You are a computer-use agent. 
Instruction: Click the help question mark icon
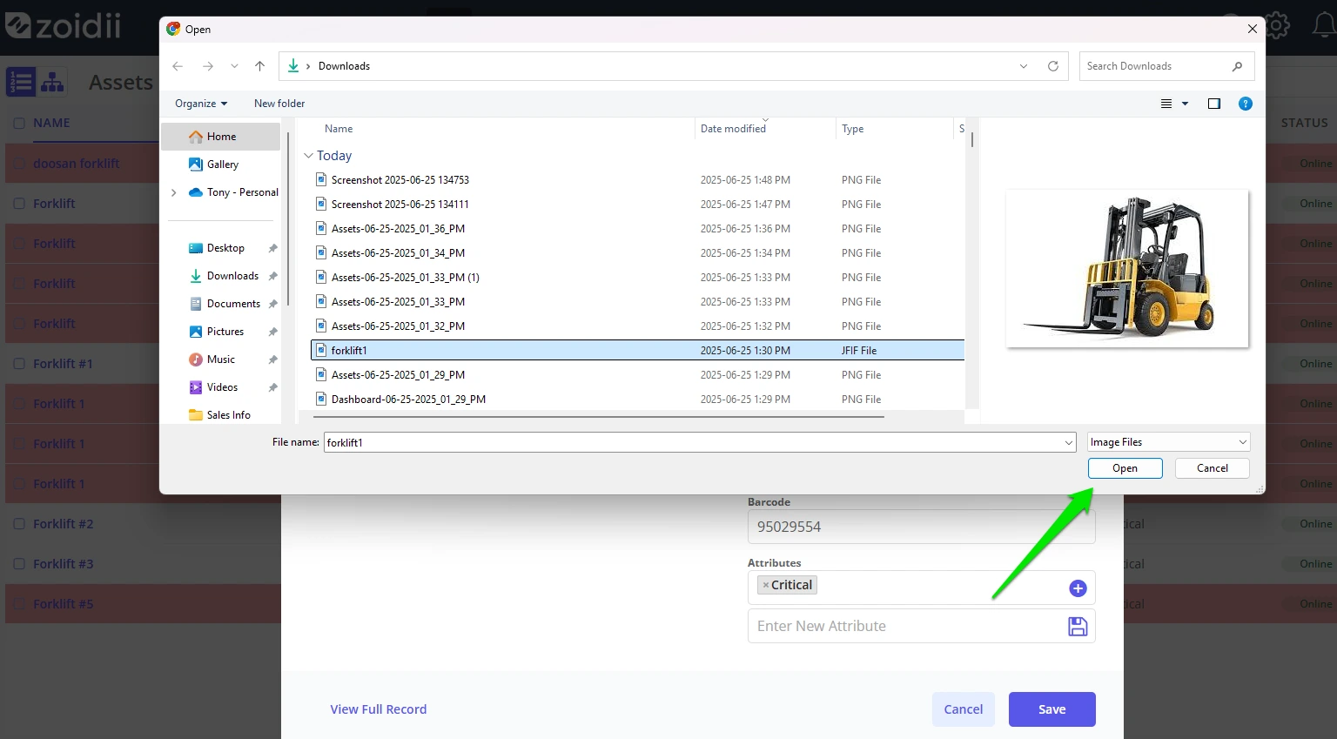(1246, 104)
